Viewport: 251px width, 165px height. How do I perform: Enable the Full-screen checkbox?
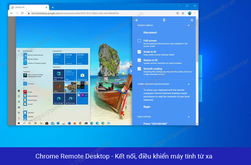point(139,41)
